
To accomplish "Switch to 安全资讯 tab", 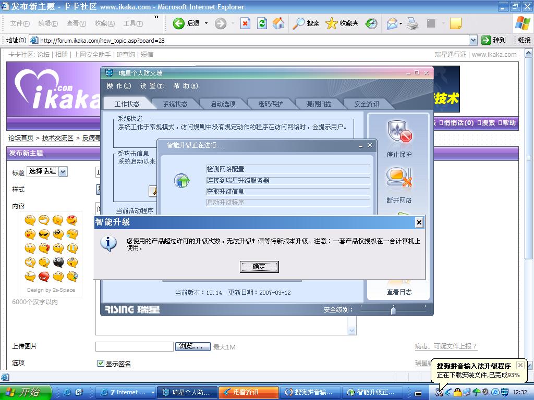I will pyautogui.click(x=367, y=104).
